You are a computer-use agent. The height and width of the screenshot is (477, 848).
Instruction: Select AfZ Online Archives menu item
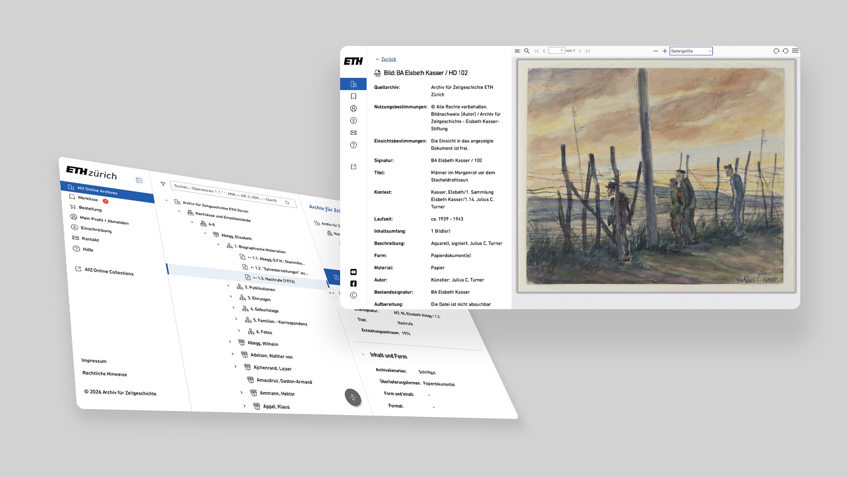pos(97,190)
